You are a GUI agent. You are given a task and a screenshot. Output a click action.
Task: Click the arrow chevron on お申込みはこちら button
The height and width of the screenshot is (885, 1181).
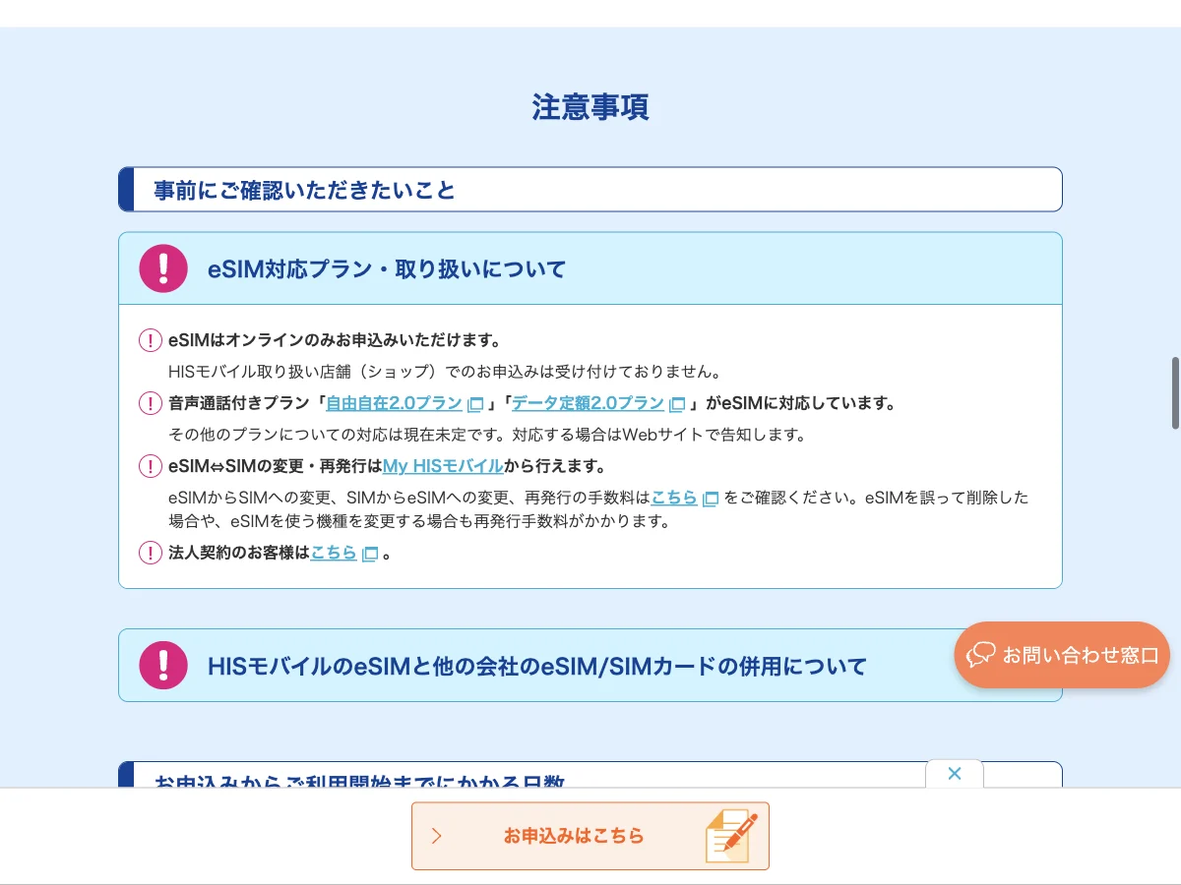(437, 836)
